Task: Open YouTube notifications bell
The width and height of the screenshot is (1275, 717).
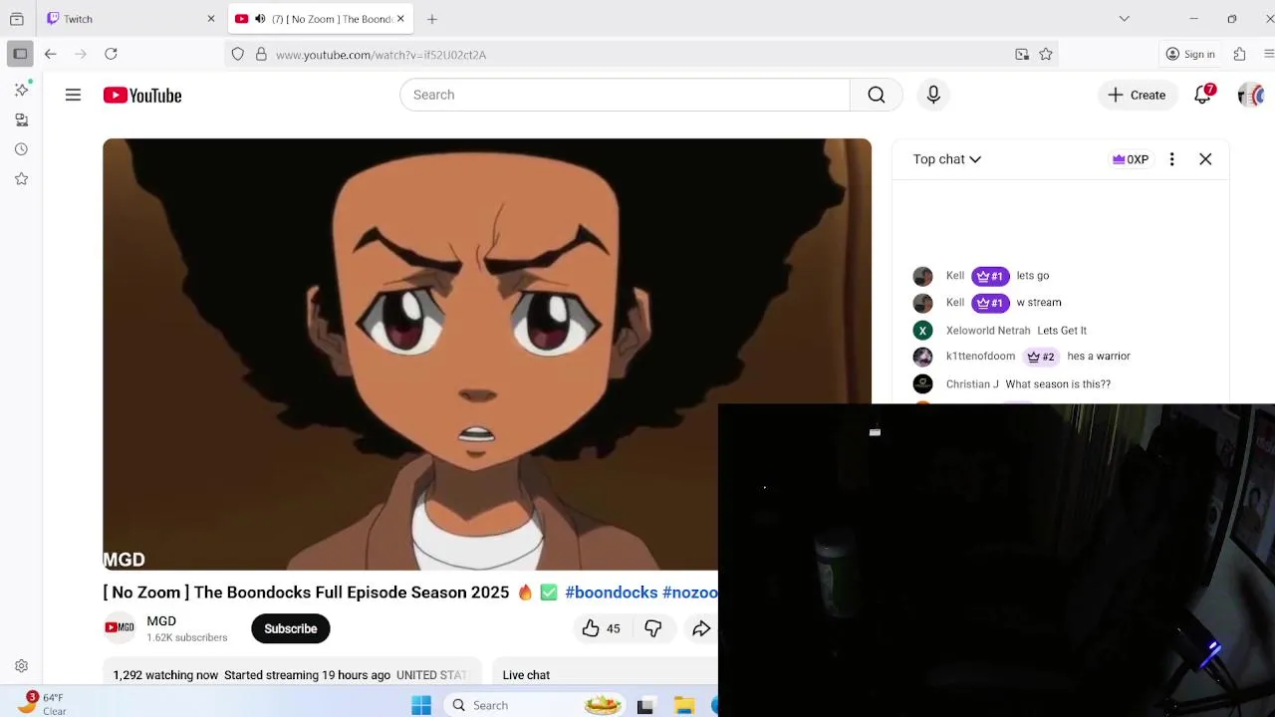Action: click(x=1203, y=95)
